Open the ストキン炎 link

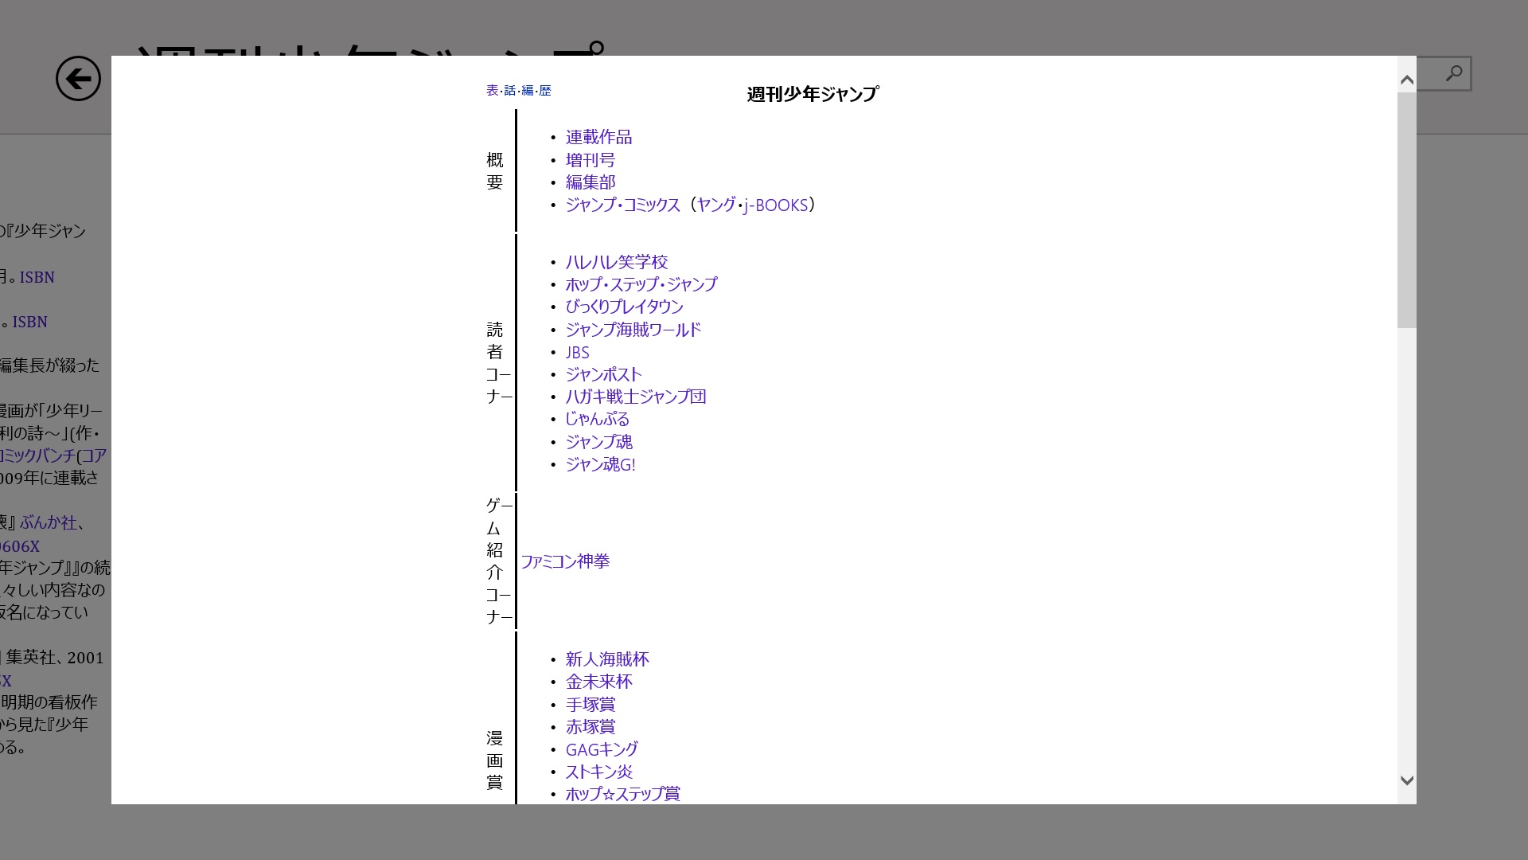(x=599, y=772)
